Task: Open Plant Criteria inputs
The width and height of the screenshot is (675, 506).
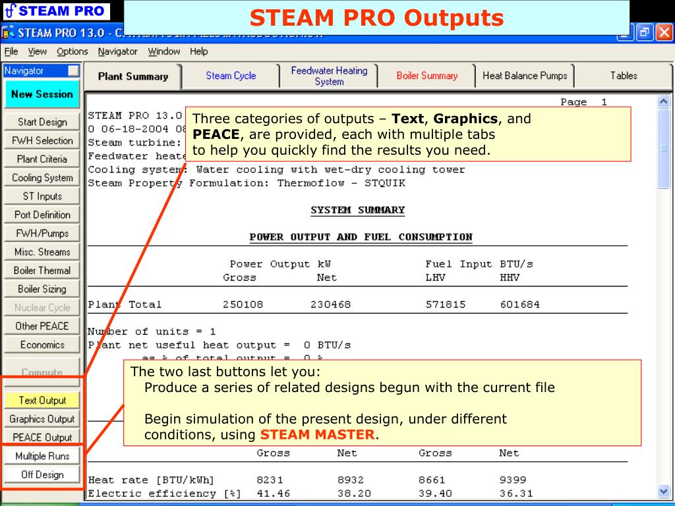Action: click(x=42, y=159)
